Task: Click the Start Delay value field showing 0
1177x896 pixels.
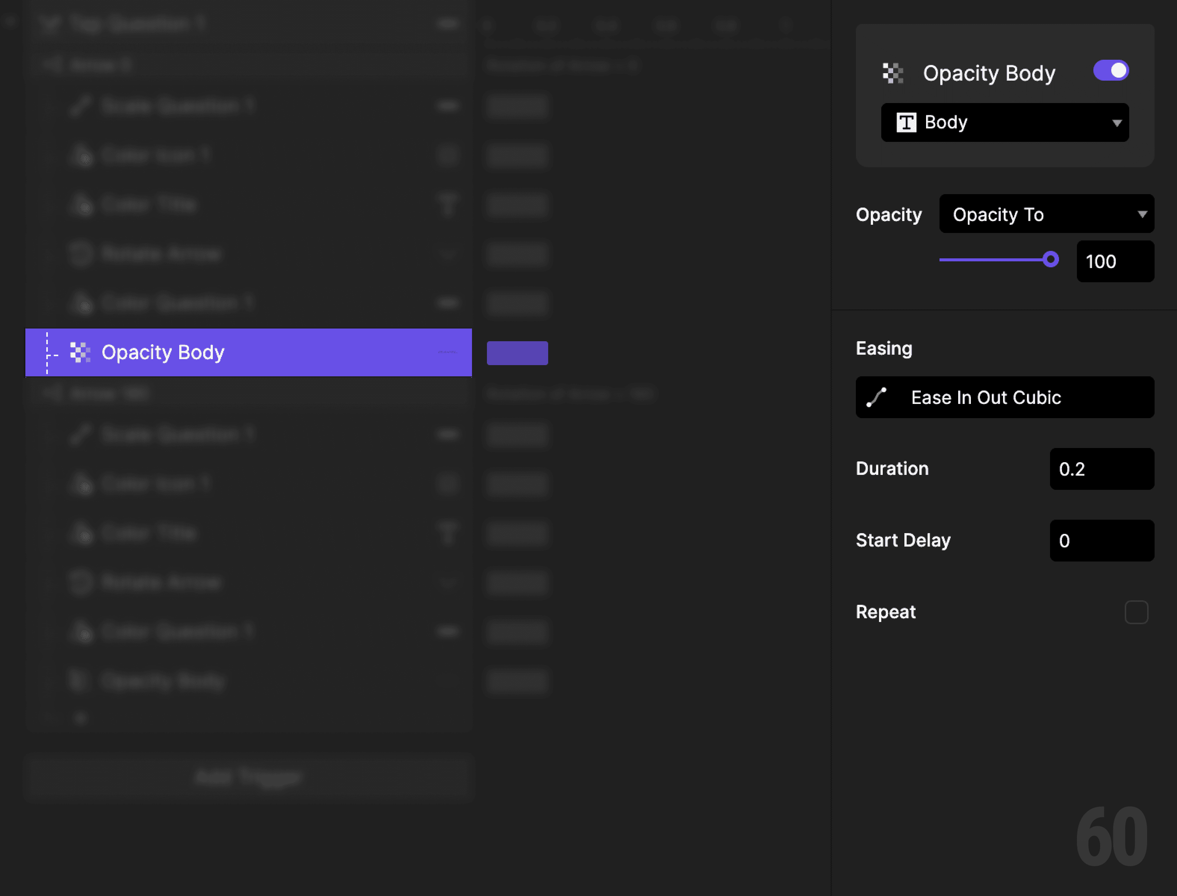Action: [x=1101, y=540]
